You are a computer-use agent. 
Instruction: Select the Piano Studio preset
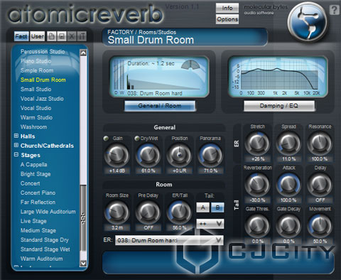(x=36, y=61)
